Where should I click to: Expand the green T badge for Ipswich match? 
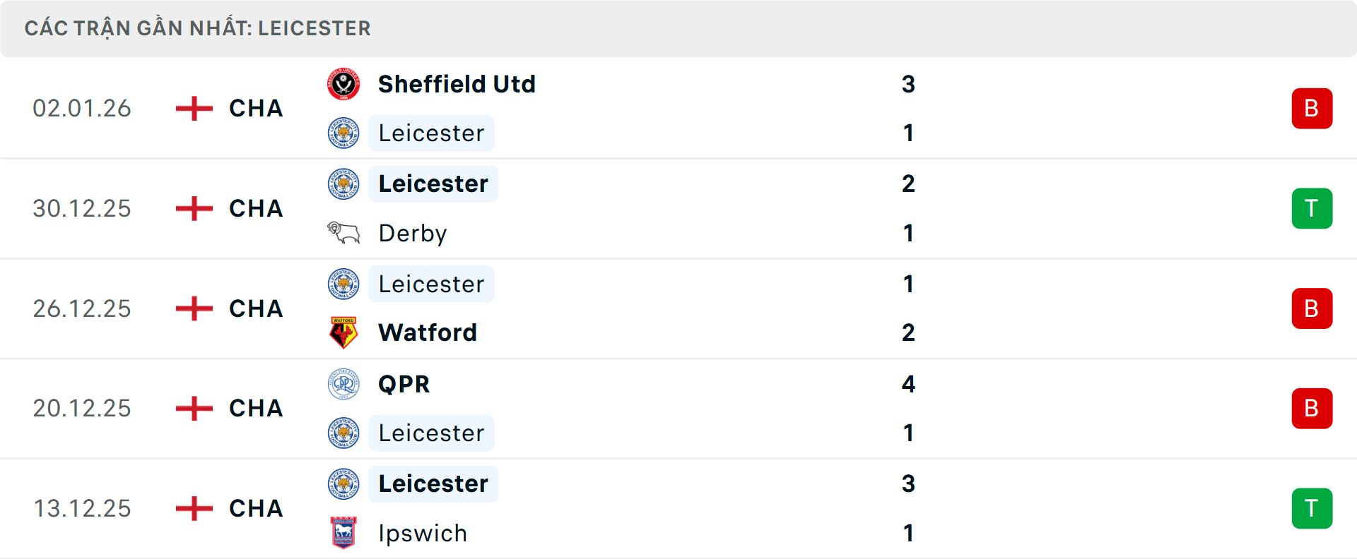(1312, 508)
